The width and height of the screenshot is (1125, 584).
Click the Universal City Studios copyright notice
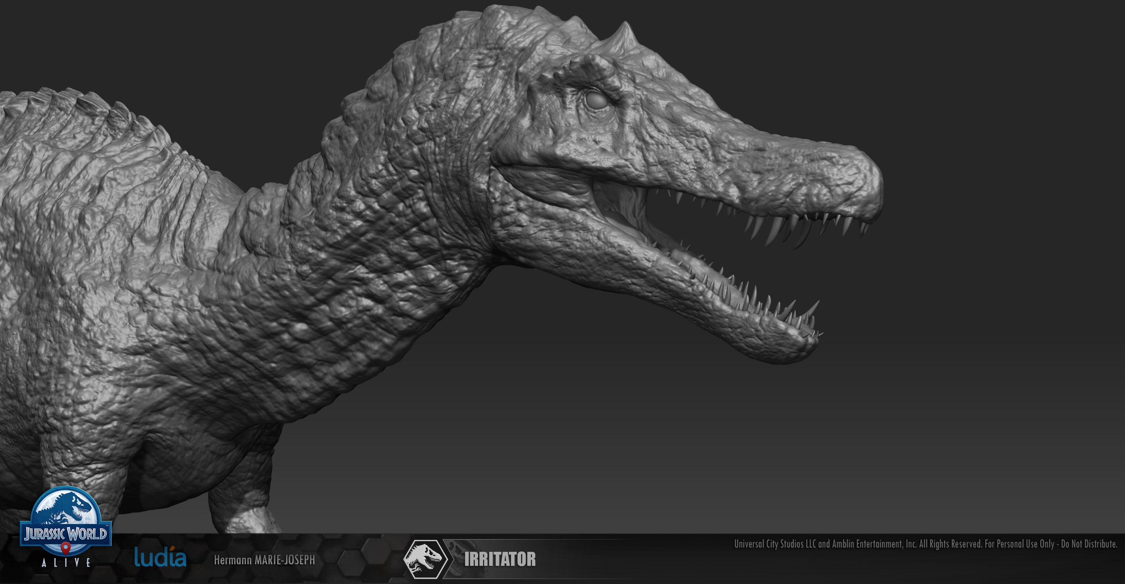point(925,544)
